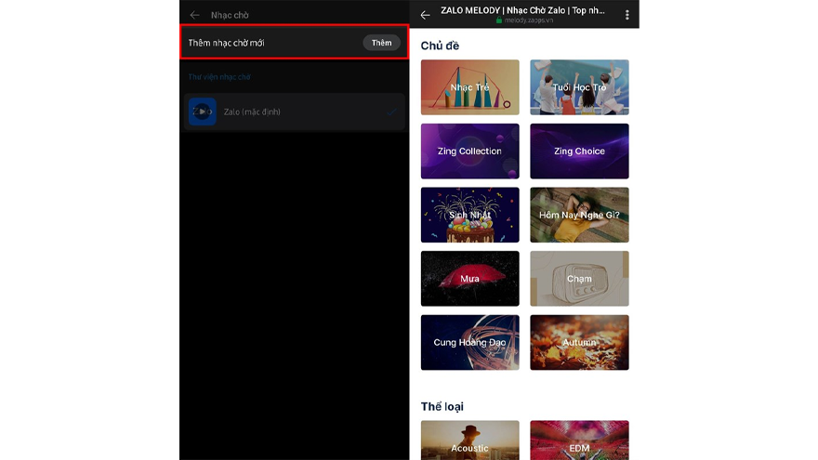818x460 pixels.
Task: Click the lock icon beside the URL
Action: click(499, 20)
